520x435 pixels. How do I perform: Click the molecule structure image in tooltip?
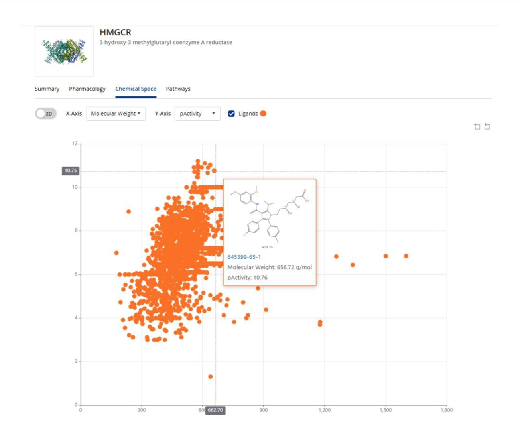[x=270, y=217]
